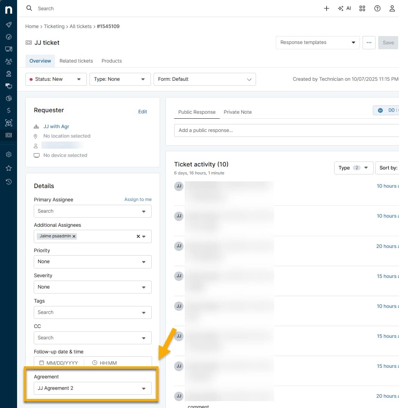This screenshot has width=399, height=408.
Task: Expand the Status: New dropdown
Action: coord(56,79)
